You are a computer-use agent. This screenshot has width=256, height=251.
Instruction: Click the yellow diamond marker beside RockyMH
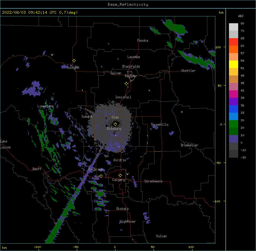coord(74,61)
